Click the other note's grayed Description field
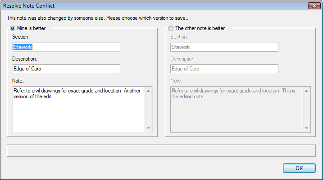This screenshot has width=323, height=180. [224, 69]
